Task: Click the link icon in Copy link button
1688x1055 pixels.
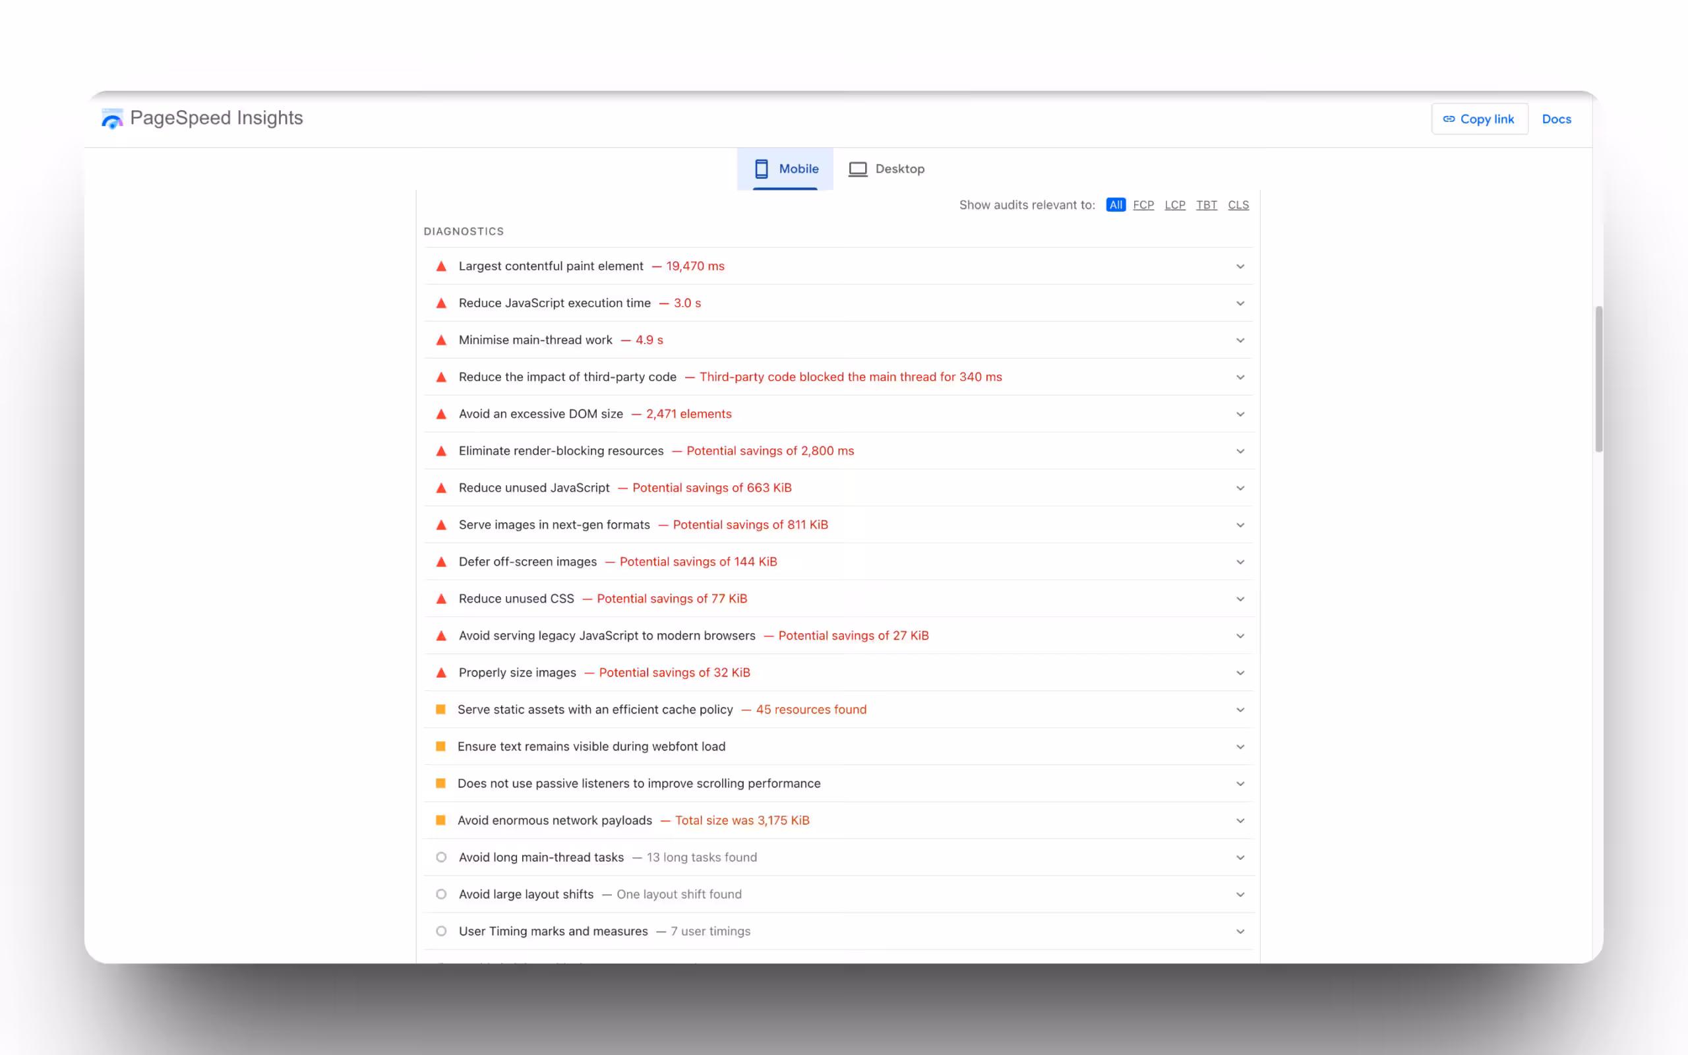Action: click(1449, 119)
